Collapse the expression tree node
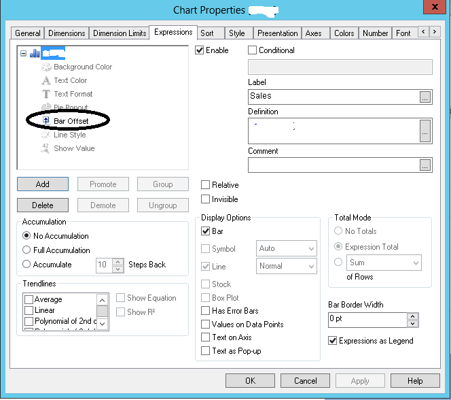451x400 pixels. pyautogui.click(x=24, y=54)
